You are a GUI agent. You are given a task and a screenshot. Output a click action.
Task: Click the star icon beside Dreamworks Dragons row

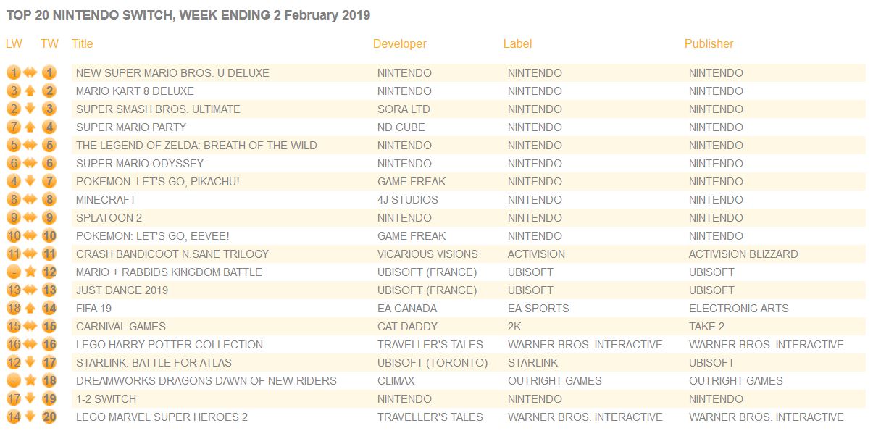point(30,381)
